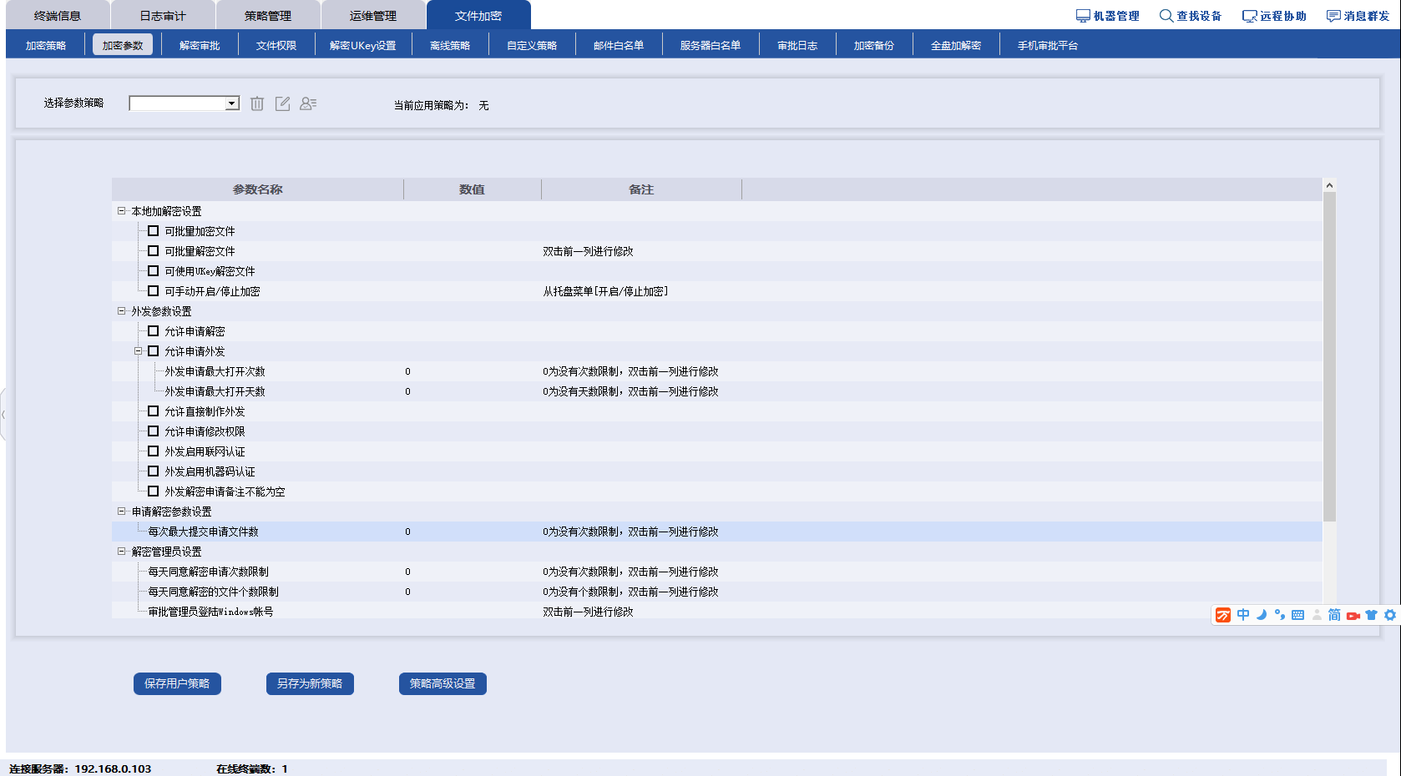Click the IME moon icon
Image resolution: width=1401 pixels, height=776 pixels.
pos(1262,615)
